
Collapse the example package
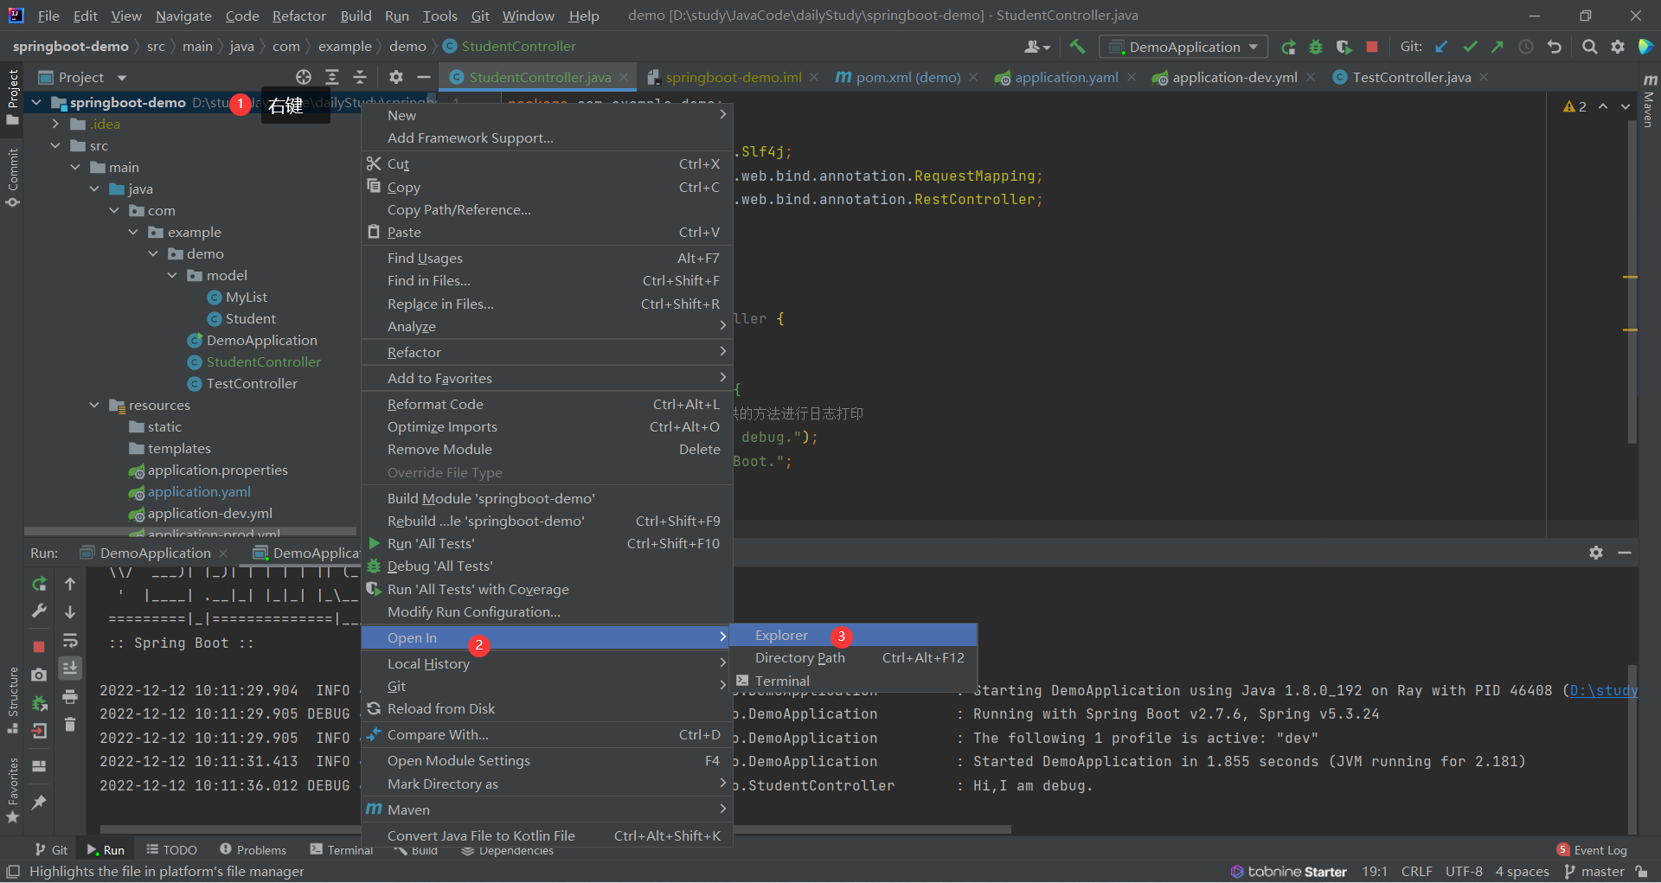tap(133, 232)
